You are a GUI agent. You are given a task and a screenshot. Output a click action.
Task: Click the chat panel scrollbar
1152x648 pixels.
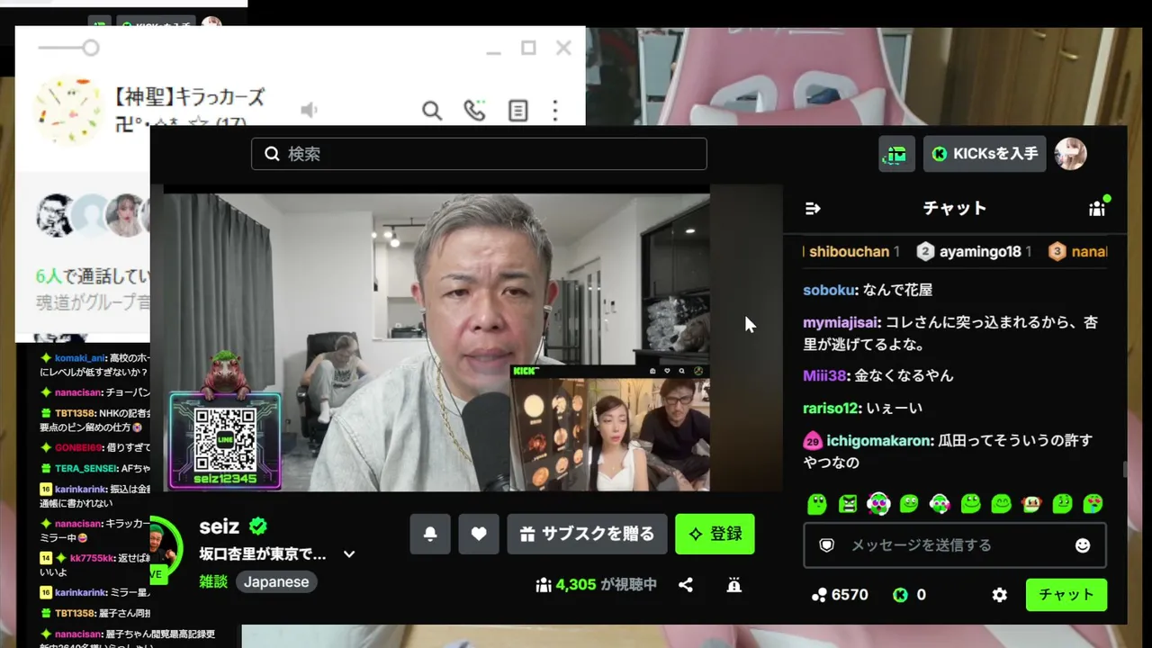click(1123, 470)
